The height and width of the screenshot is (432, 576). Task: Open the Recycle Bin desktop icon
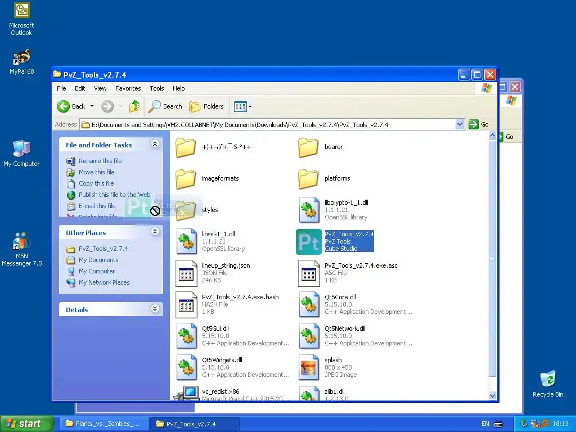(548, 384)
